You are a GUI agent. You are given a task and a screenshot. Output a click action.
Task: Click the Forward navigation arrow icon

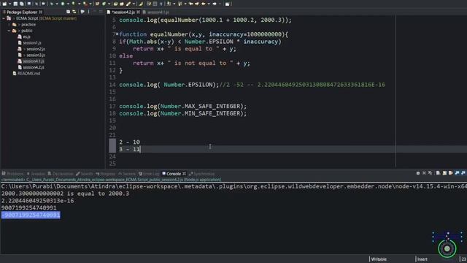[x=215, y=4]
